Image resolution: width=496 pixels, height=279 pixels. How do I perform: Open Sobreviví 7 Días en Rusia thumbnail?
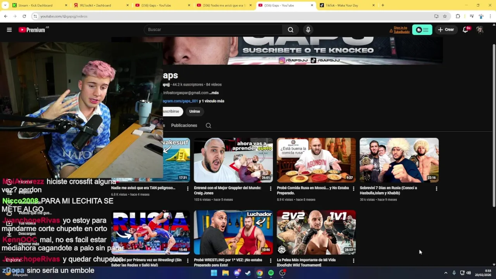click(x=399, y=160)
